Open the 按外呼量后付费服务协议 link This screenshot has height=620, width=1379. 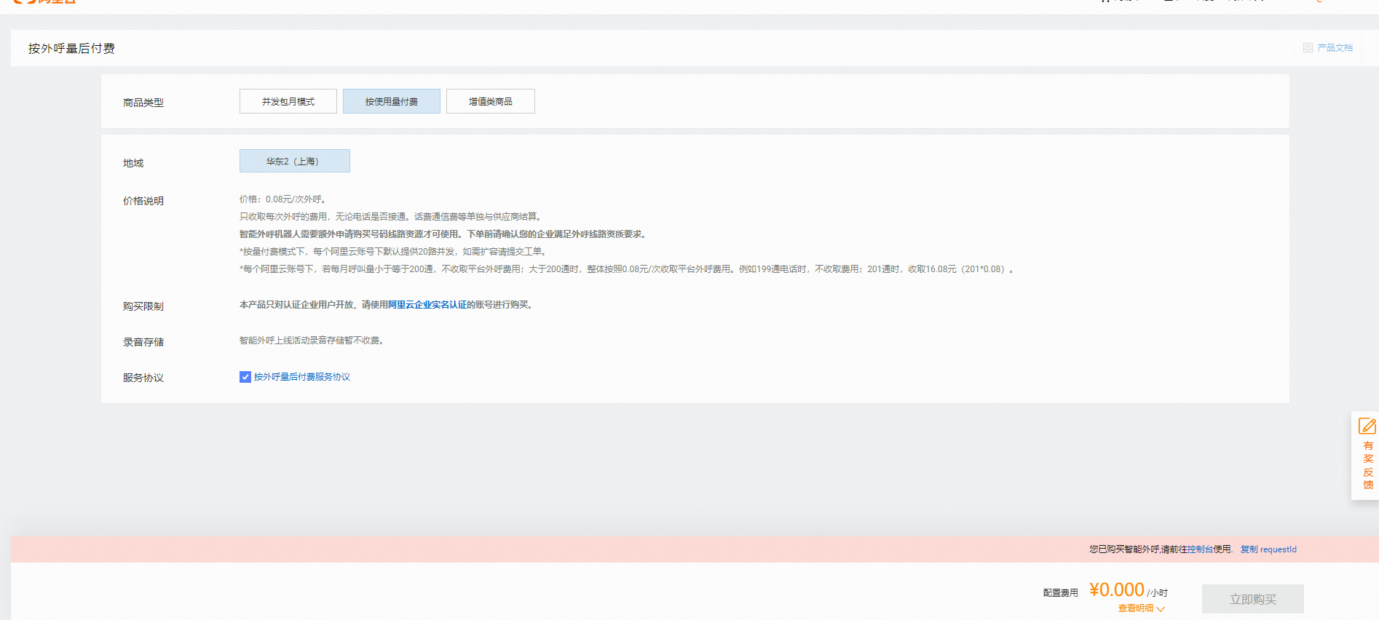[x=302, y=377]
